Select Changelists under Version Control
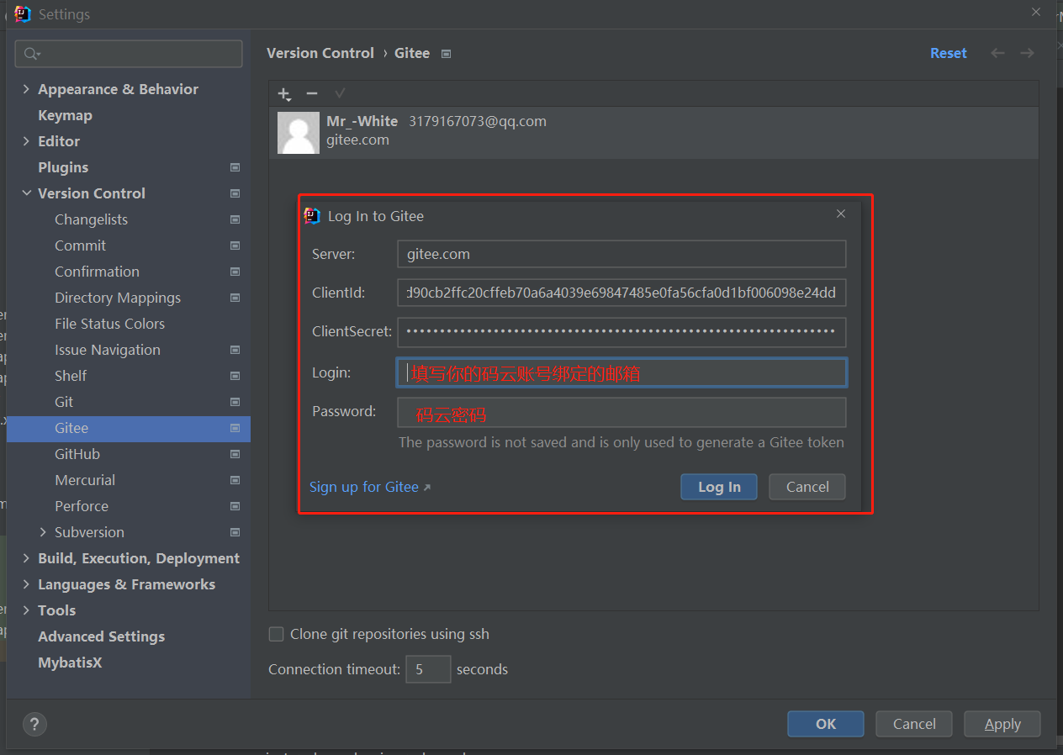 [91, 219]
